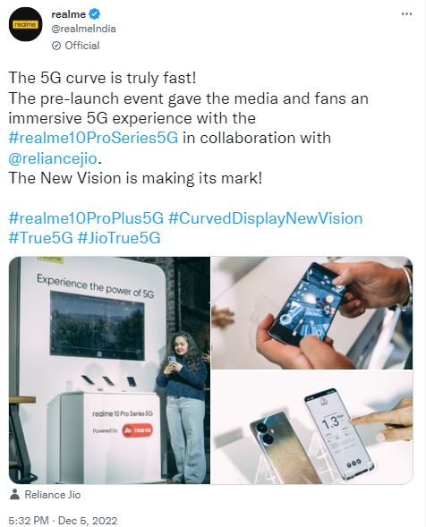Open hashtag #realme10ProSeries5G

tap(93, 138)
